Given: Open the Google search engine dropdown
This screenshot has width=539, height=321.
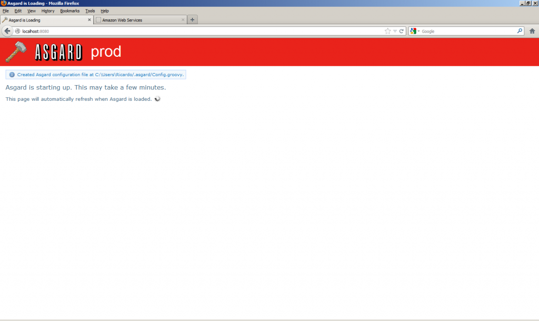Looking at the screenshot, I should point(415,31).
